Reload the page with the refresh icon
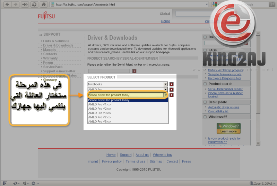The image size is (277, 186). tap(34, 4)
